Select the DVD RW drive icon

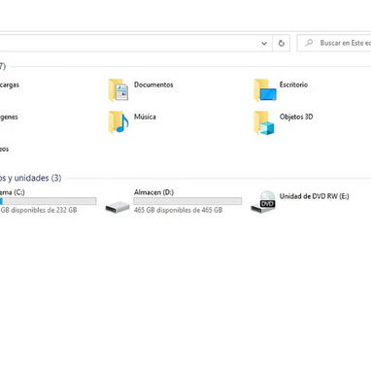(x=263, y=202)
